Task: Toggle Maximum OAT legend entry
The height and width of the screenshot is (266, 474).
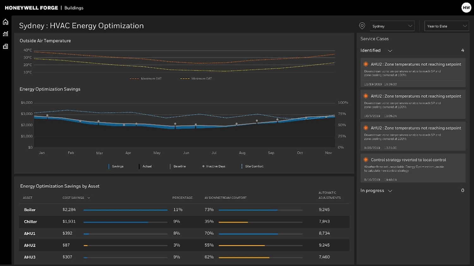Action: (x=146, y=78)
